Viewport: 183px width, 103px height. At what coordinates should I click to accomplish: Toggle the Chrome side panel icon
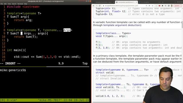[168, 6]
